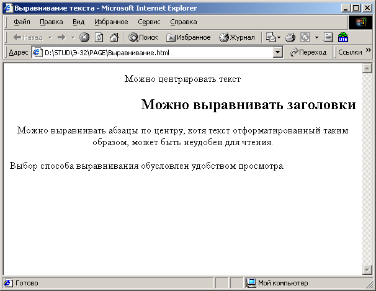Image resolution: width=376 pixels, height=291 pixels.
Task: Click the Адрес label
Action: click(19, 52)
